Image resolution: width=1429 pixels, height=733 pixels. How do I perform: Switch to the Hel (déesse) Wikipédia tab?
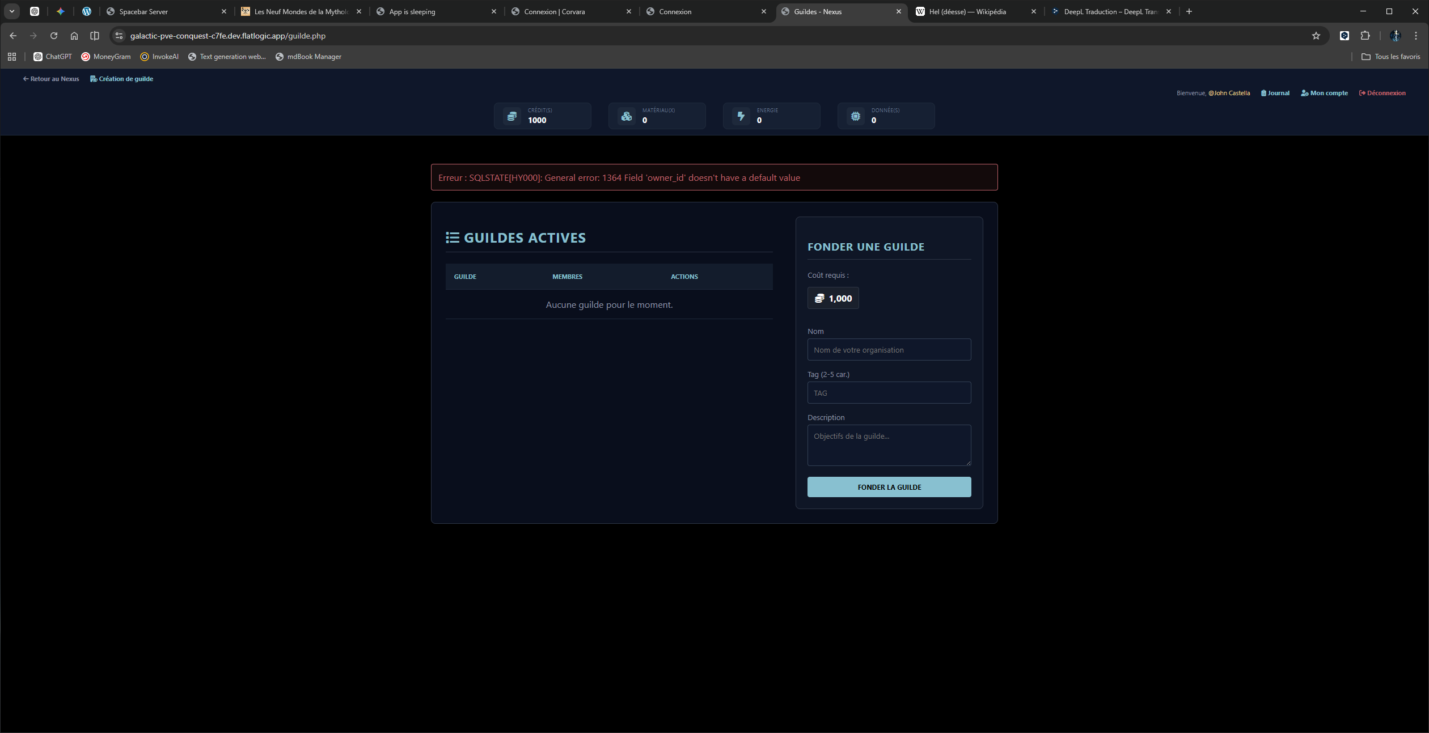click(967, 11)
